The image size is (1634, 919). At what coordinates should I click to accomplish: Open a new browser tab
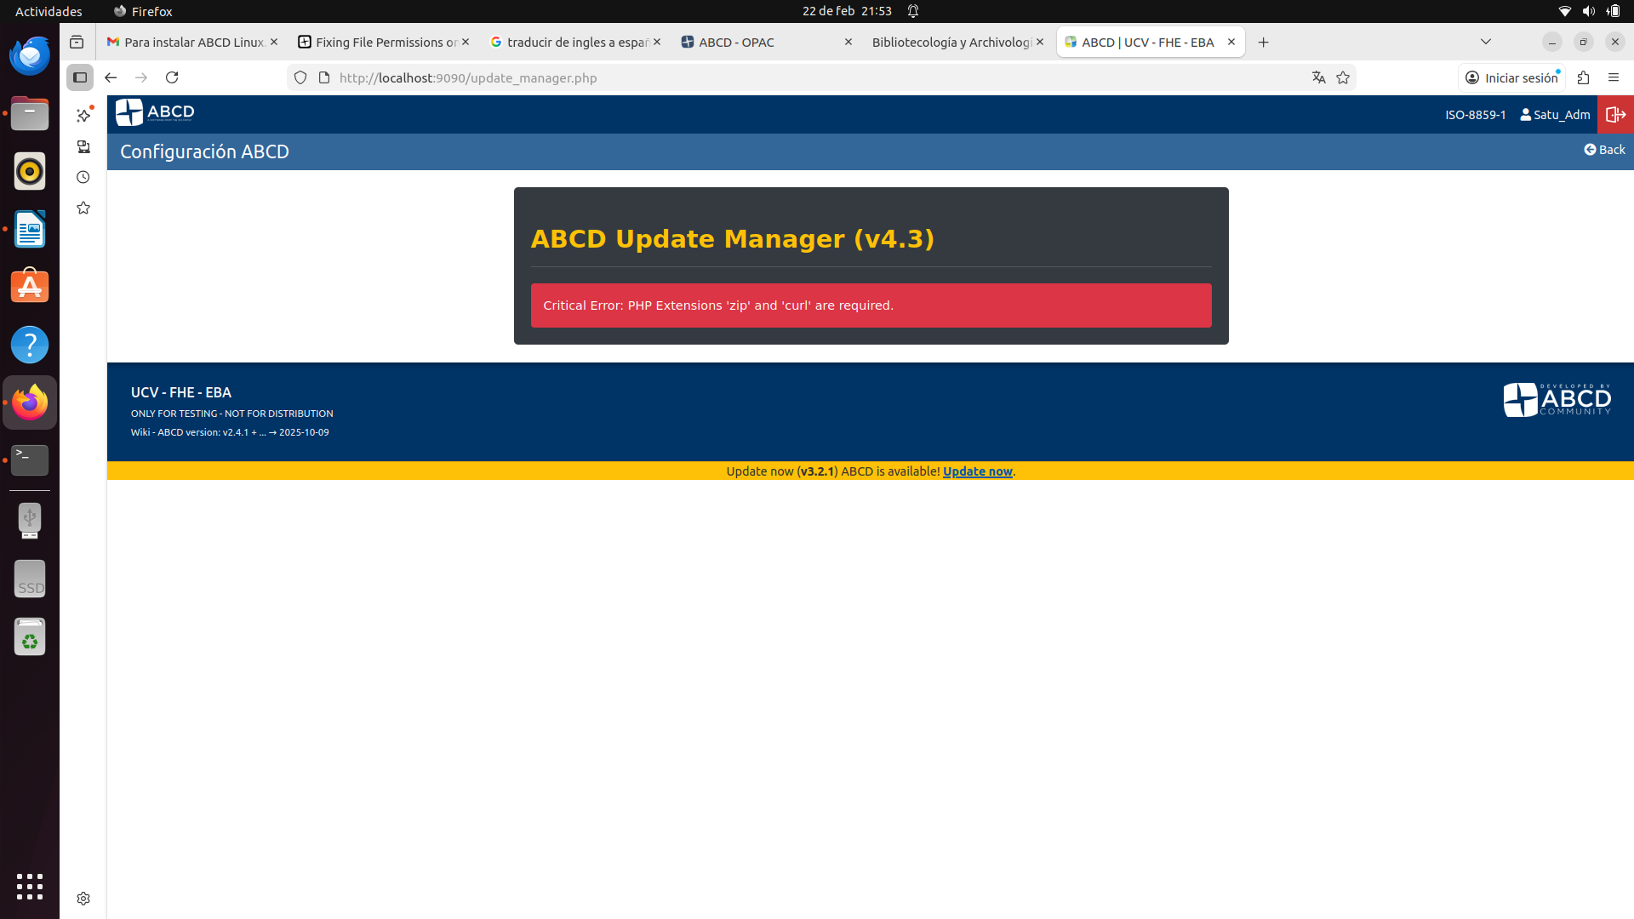point(1264,42)
